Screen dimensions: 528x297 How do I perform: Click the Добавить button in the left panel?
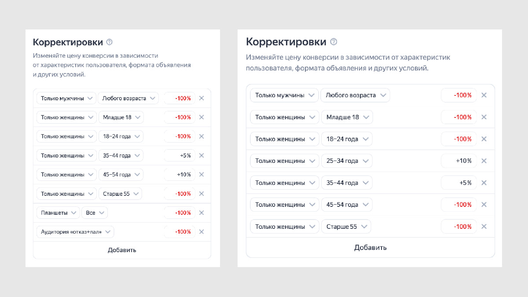tap(122, 250)
